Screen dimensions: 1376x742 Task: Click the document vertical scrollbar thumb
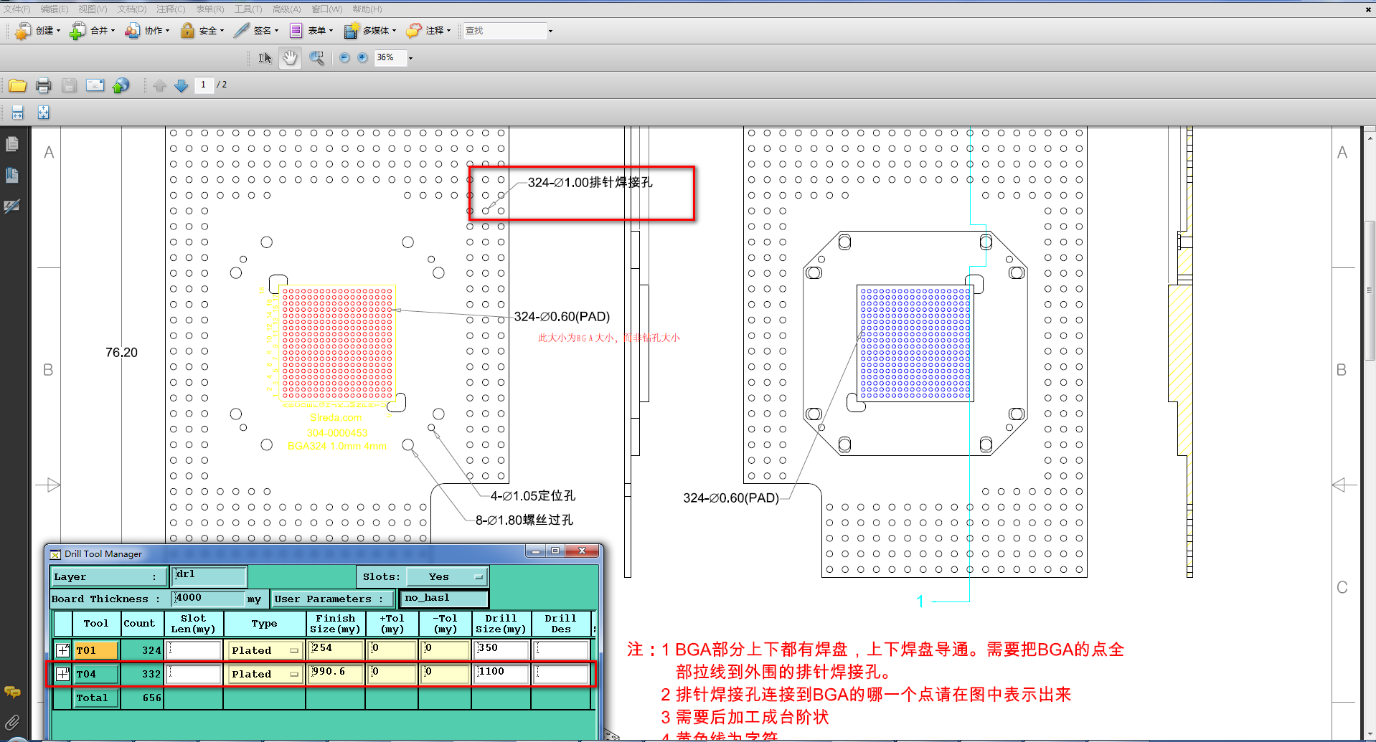tap(1370, 290)
